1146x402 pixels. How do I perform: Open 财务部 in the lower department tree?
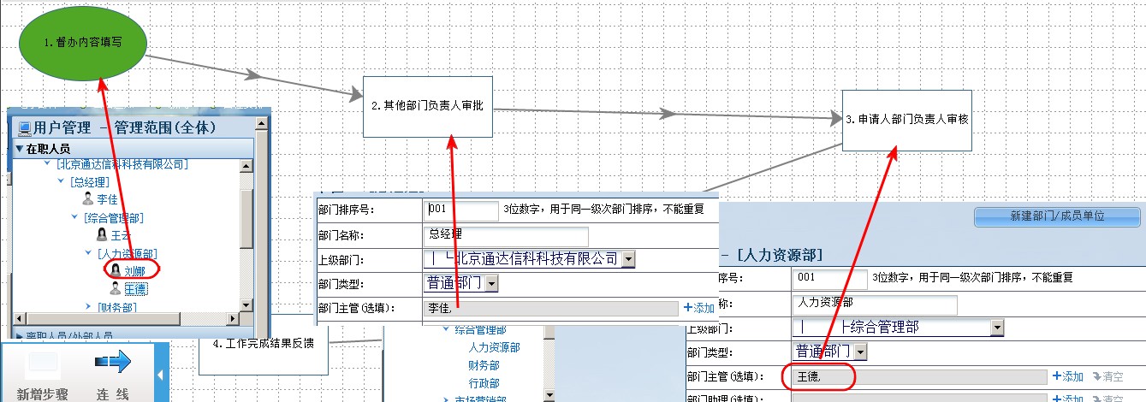coord(484,365)
